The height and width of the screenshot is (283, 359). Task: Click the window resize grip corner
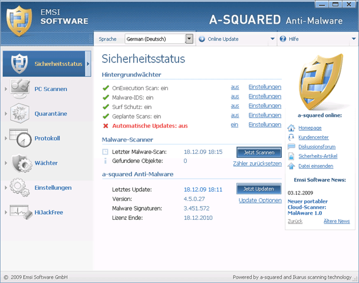[x=355, y=278]
